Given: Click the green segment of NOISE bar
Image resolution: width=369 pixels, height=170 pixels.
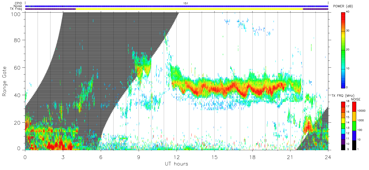Looking at the screenshot, I should coord(354,126).
